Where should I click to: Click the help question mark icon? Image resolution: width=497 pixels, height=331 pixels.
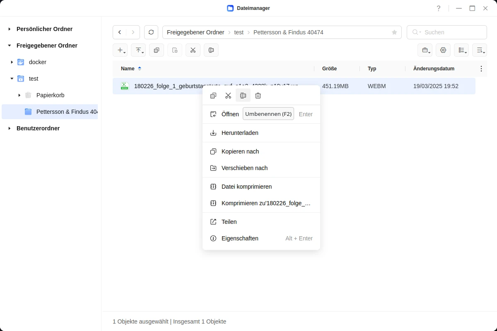(x=439, y=8)
